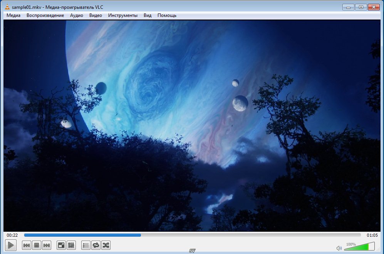Skip to the previous media track
384x254 pixels.
pos(27,245)
